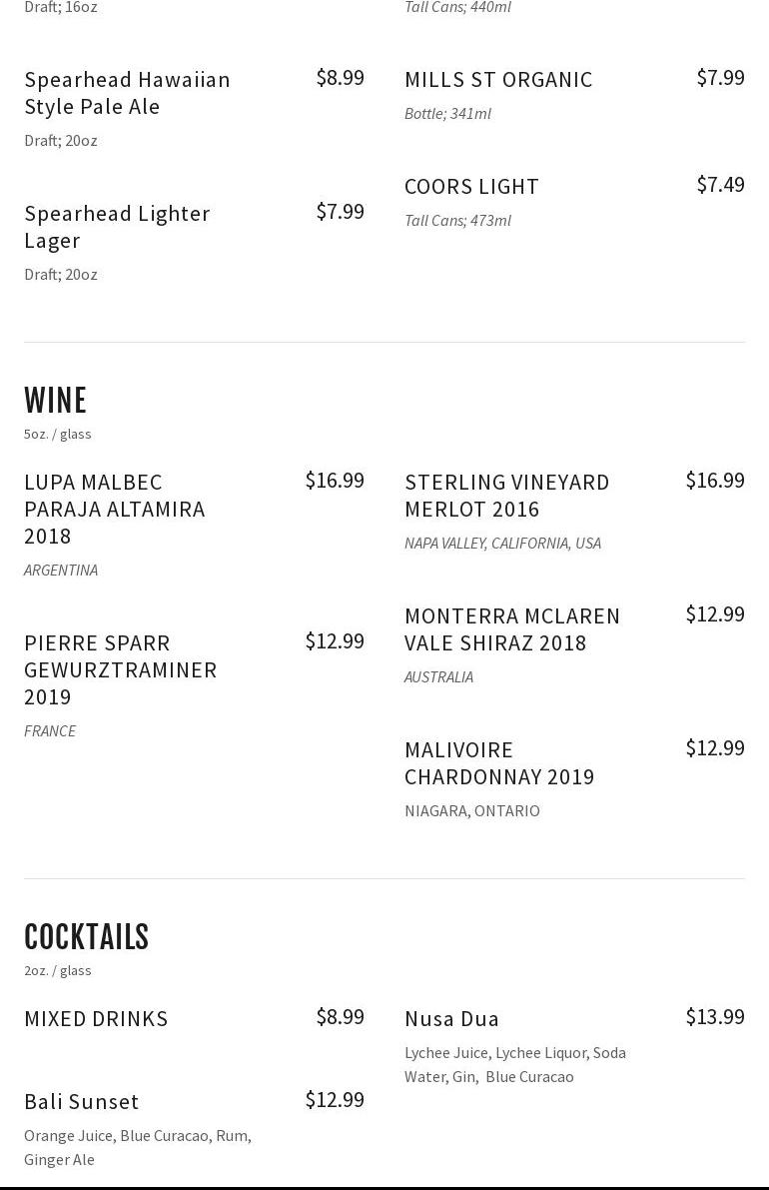Click the NAPA VALLEY, CALIFORNIA, USA text

tap(502, 543)
